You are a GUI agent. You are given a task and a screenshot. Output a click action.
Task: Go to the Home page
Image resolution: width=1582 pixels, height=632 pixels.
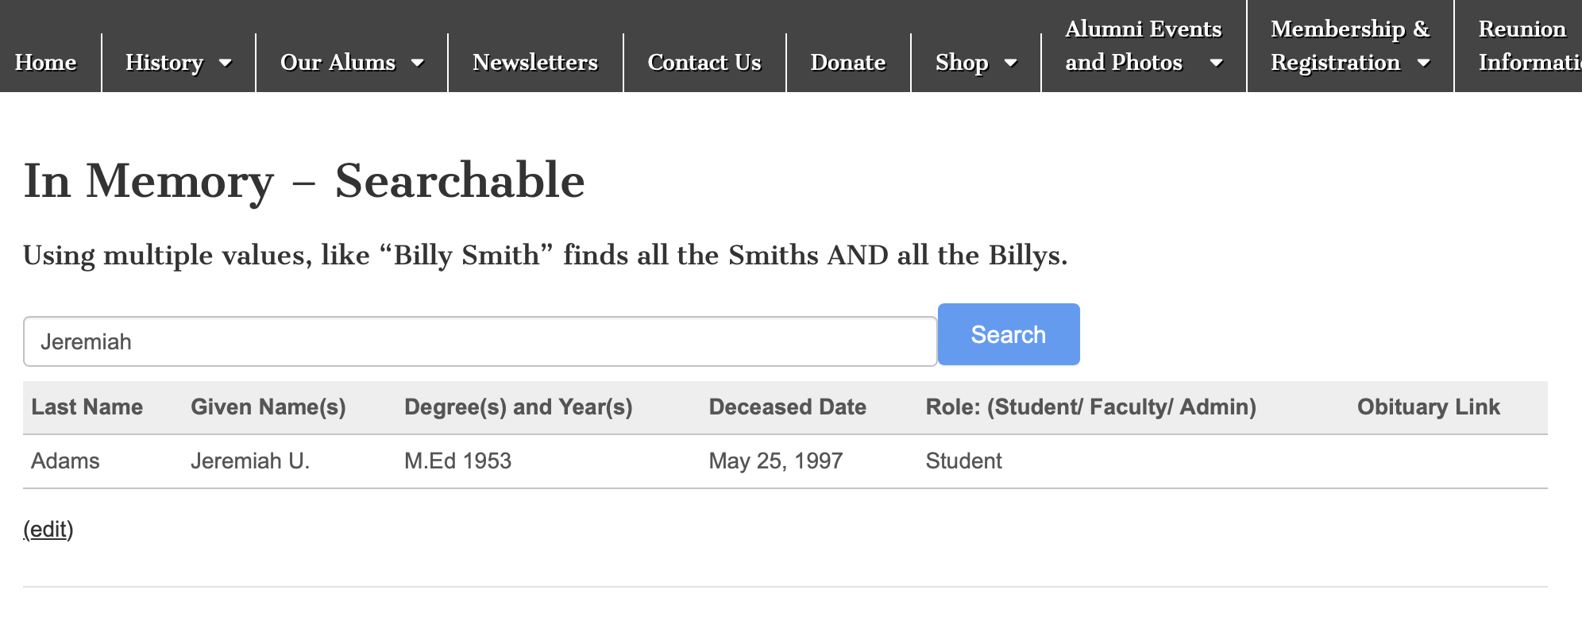[x=46, y=63]
